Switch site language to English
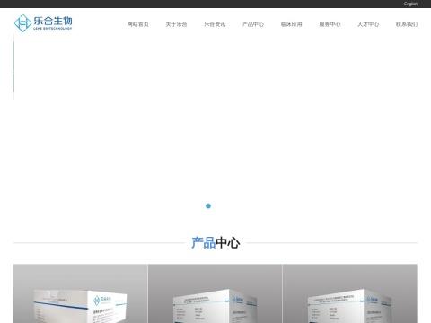Image resolution: width=431 pixels, height=323 pixels. (410, 4)
